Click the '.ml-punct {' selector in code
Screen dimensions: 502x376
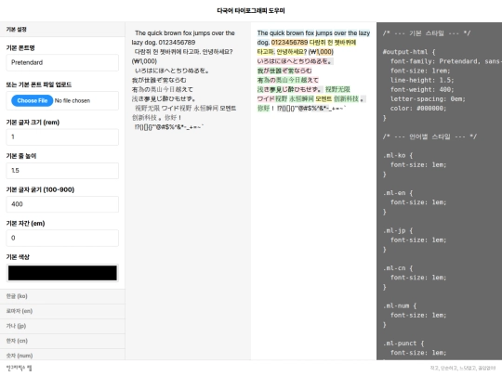click(x=403, y=344)
